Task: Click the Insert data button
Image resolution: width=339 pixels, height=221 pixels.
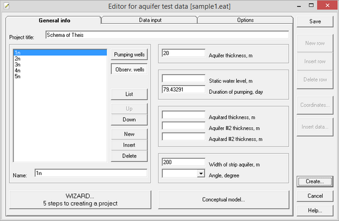Action: coord(315,127)
